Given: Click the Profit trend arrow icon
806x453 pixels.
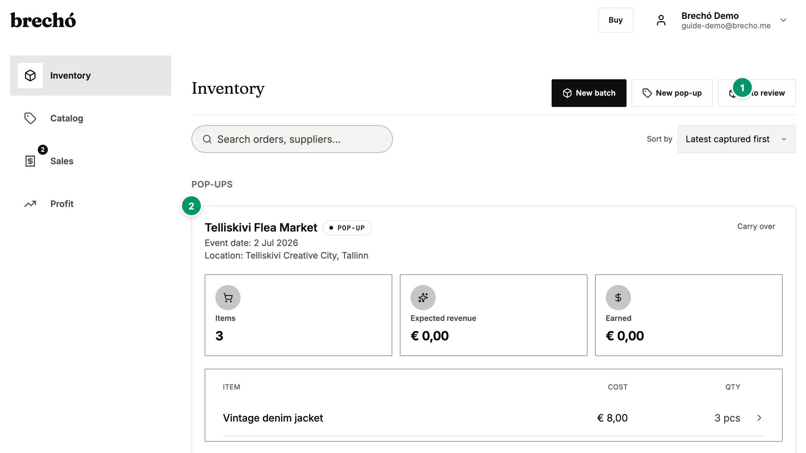Looking at the screenshot, I should pos(30,204).
